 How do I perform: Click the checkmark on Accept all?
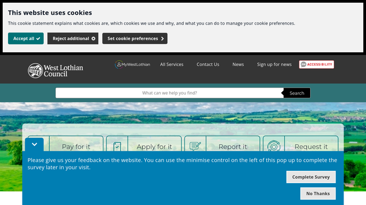point(38,38)
